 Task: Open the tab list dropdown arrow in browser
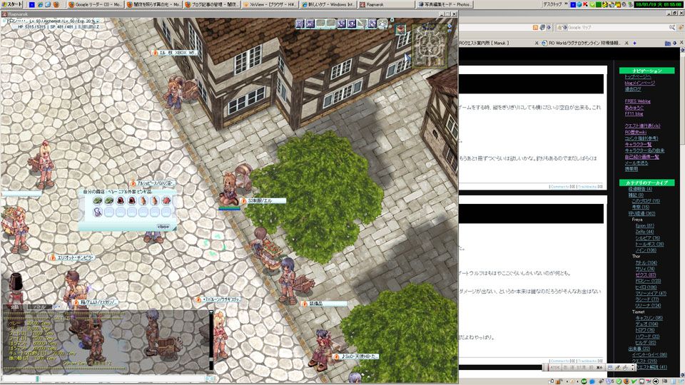[x=675, y=43]
